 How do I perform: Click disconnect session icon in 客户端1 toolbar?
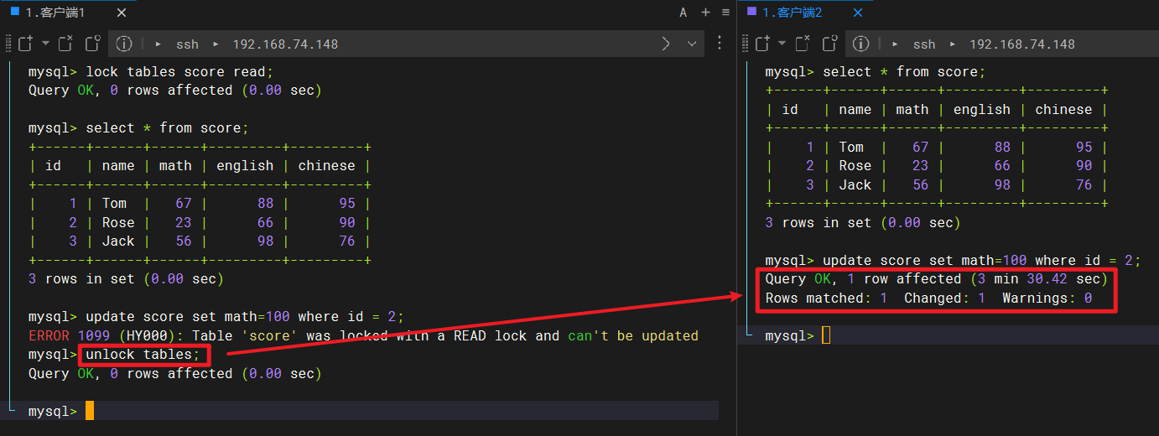66,44
